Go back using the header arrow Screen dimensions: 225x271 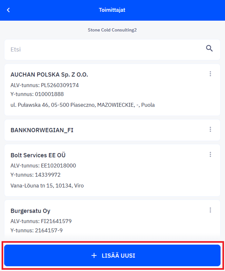tap(8, 10)
